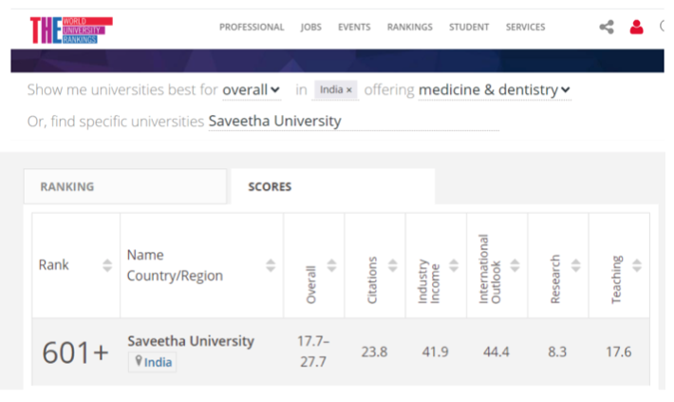Viewport: 674px width, 402px height.
Task: Sort by Industry Income arrows
Action: (453, 266)
